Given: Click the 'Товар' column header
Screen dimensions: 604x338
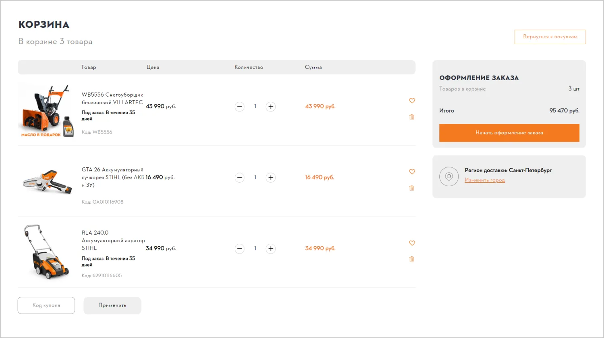Looking at the screenshot, I should pyautogui.click(x=89, y=67).
